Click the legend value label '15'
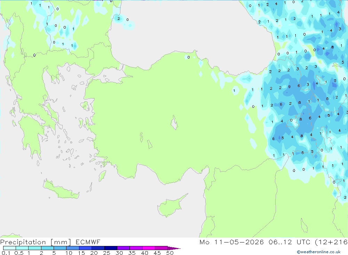 click(81, 253)
